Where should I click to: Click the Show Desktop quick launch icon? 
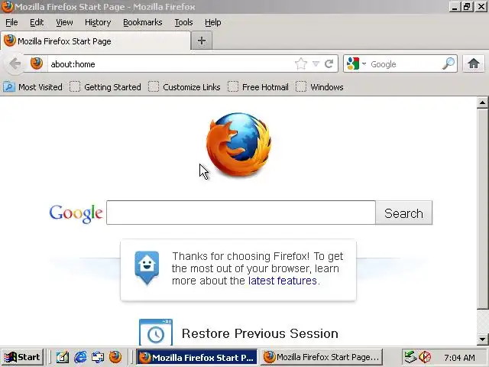(98, 357)
